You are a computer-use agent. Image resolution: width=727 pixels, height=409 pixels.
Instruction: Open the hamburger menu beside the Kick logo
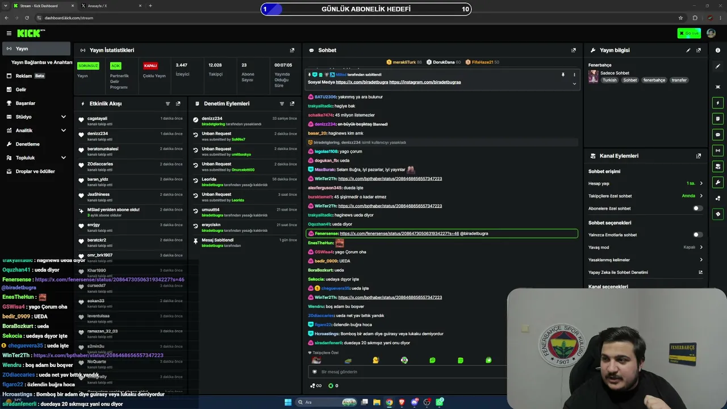[9, 34]
